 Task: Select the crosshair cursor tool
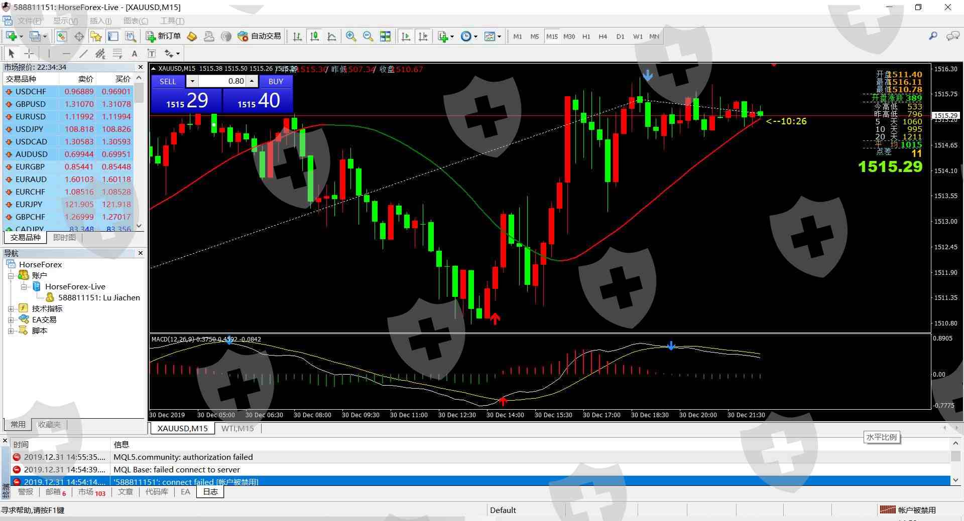coord(29,54)
